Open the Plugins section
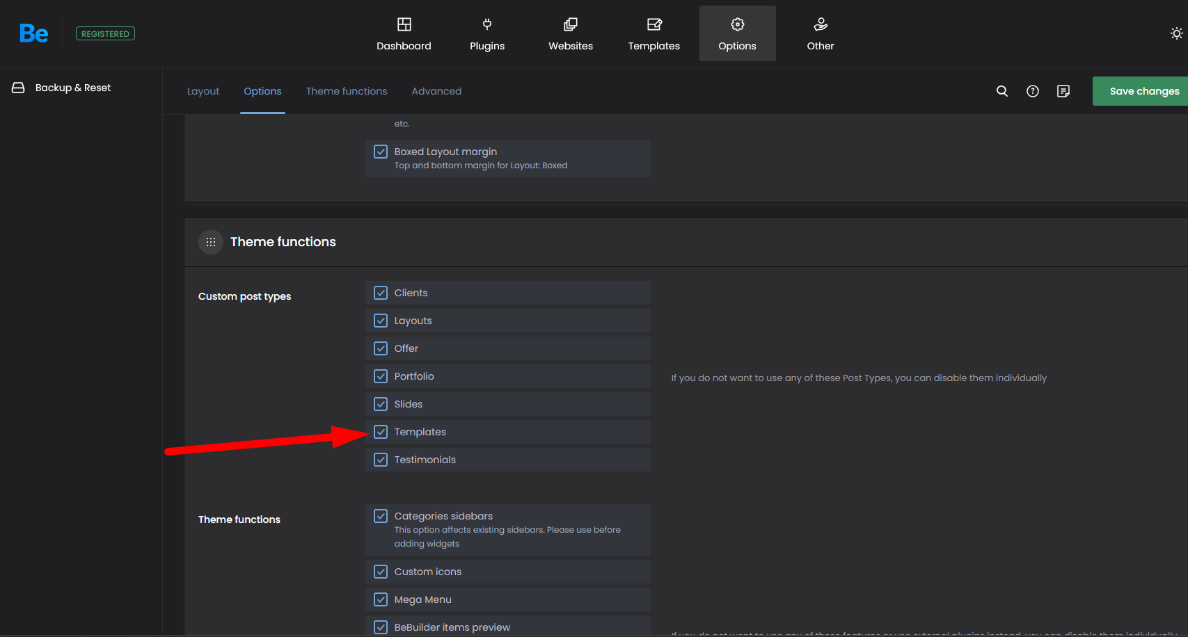 pyautogui.click(x=487, y=34)
